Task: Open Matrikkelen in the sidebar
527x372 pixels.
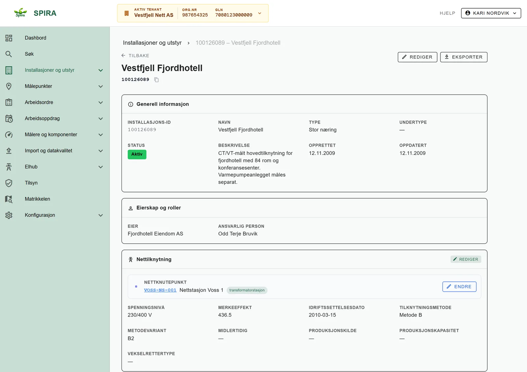Action: [55, 199]
